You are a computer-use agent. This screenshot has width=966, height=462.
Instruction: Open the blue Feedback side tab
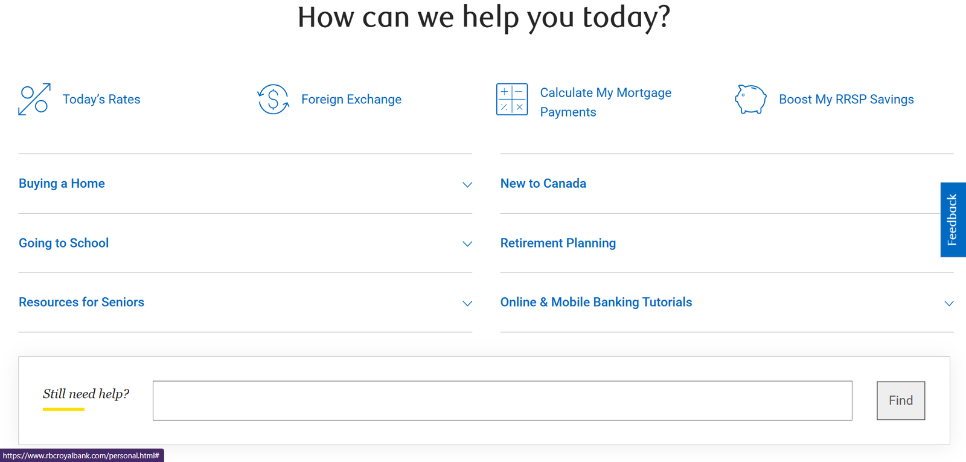click(x=953, y=220)
